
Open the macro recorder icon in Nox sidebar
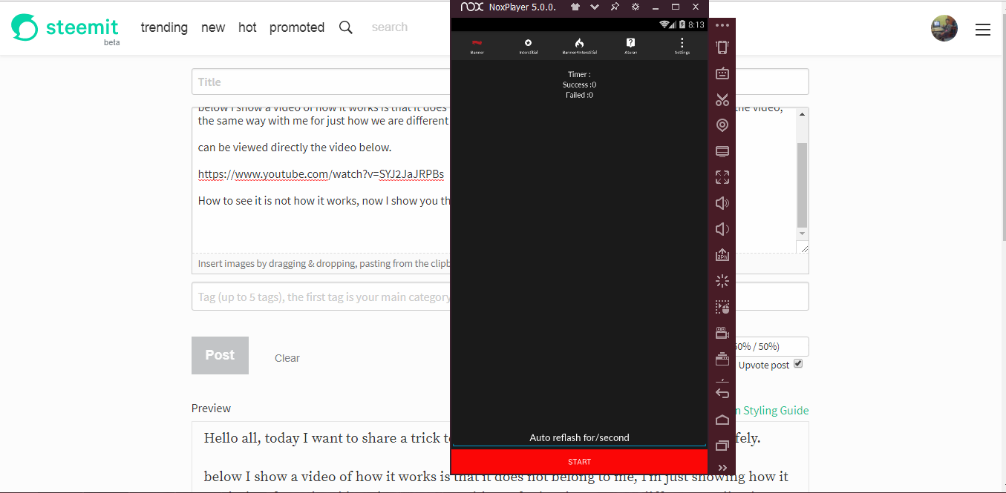pos(722,307)
